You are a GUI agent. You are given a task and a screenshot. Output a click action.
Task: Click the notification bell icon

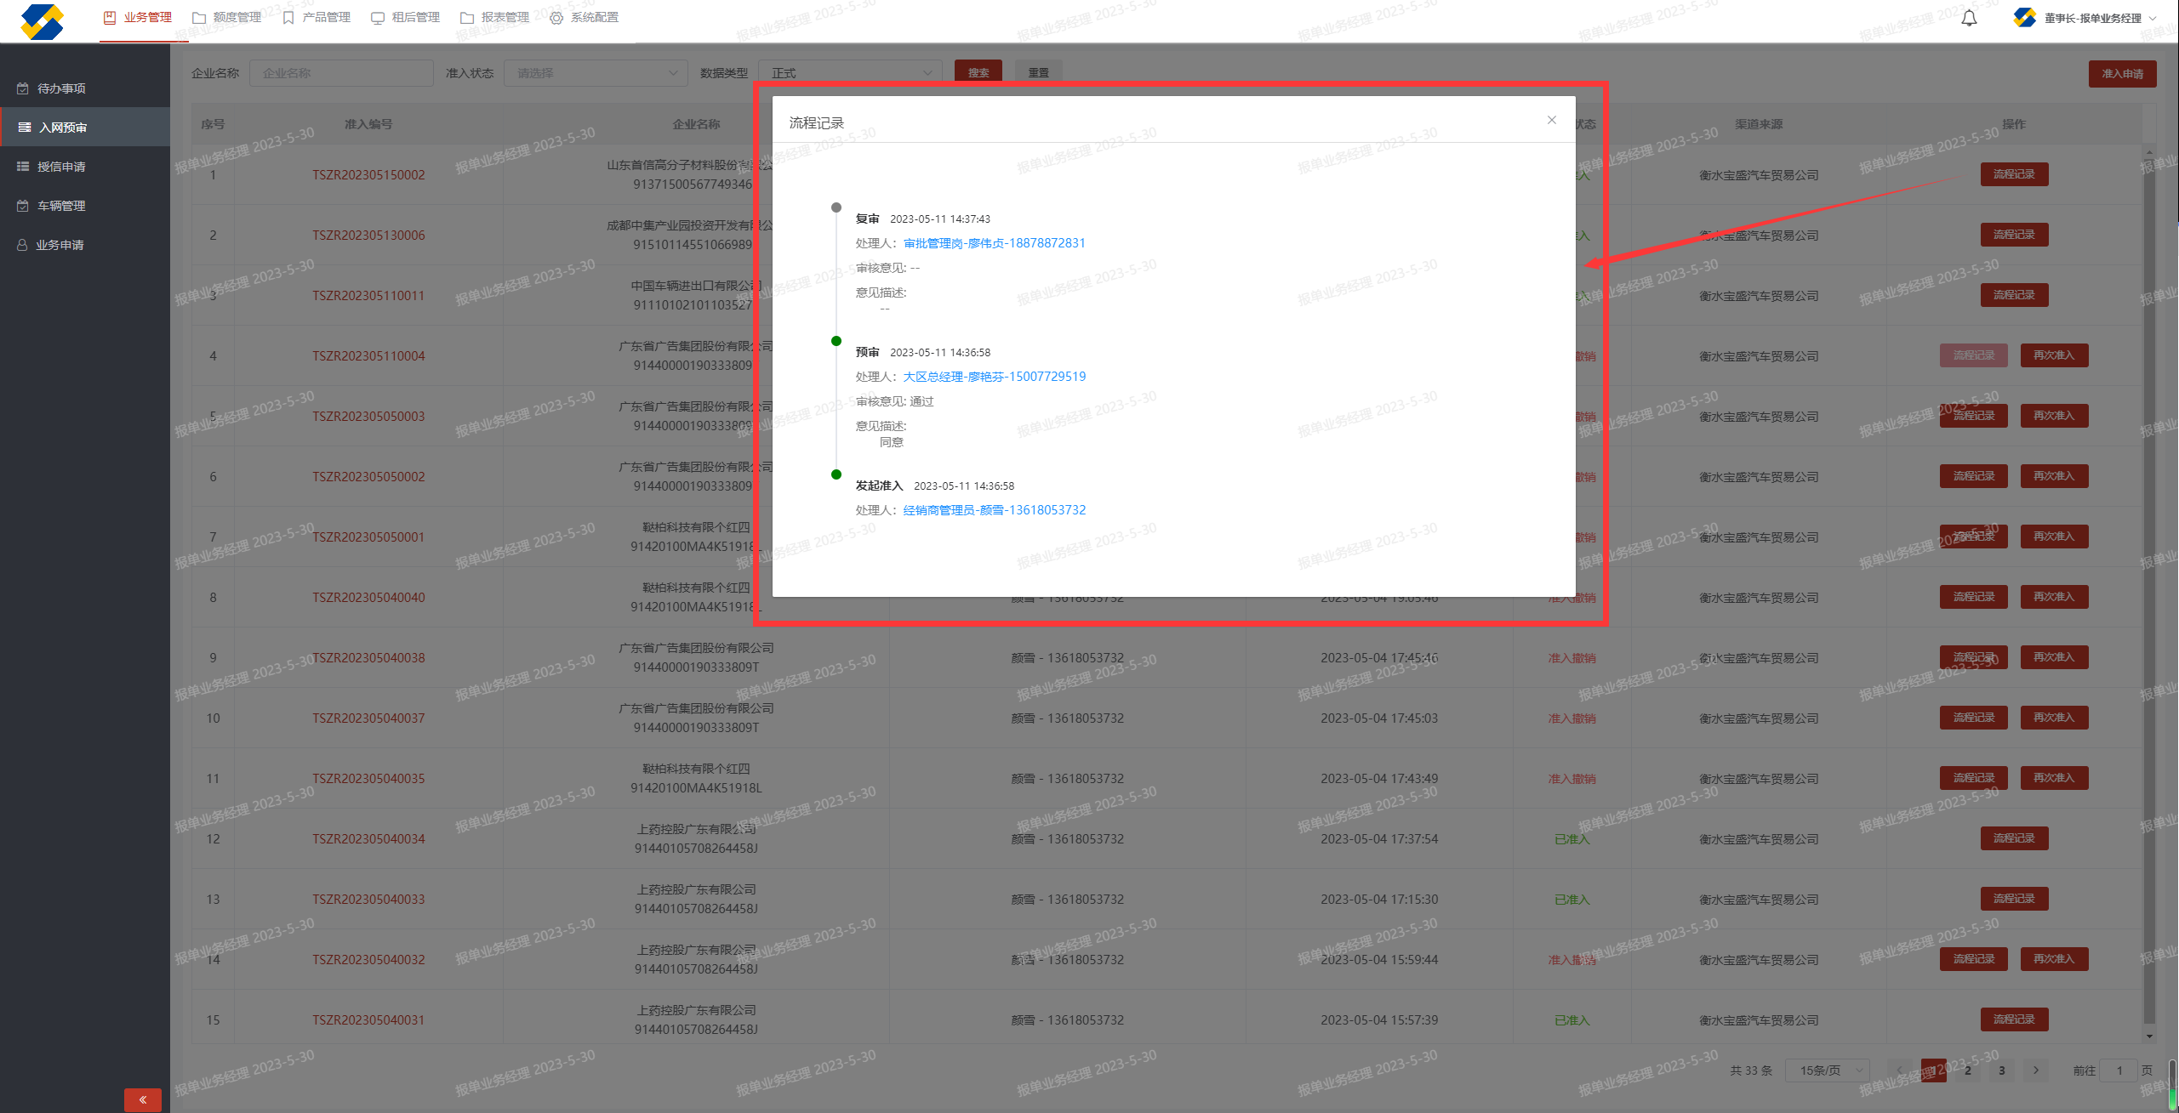(1969, 18)
